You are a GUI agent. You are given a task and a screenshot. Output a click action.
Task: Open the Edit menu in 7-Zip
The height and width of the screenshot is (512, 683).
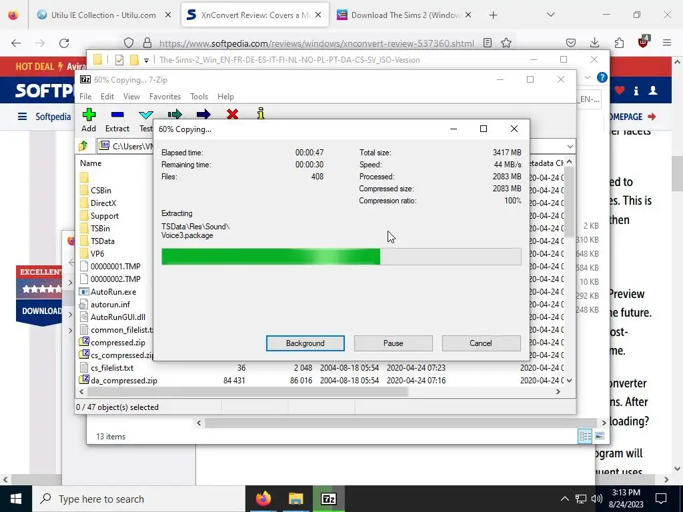[x=107, y=96]
